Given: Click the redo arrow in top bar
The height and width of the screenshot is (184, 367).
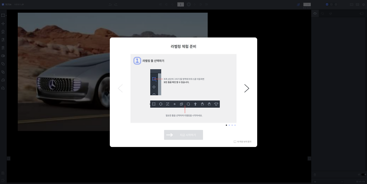Looking at the screenshot, I should coord(116,5).
